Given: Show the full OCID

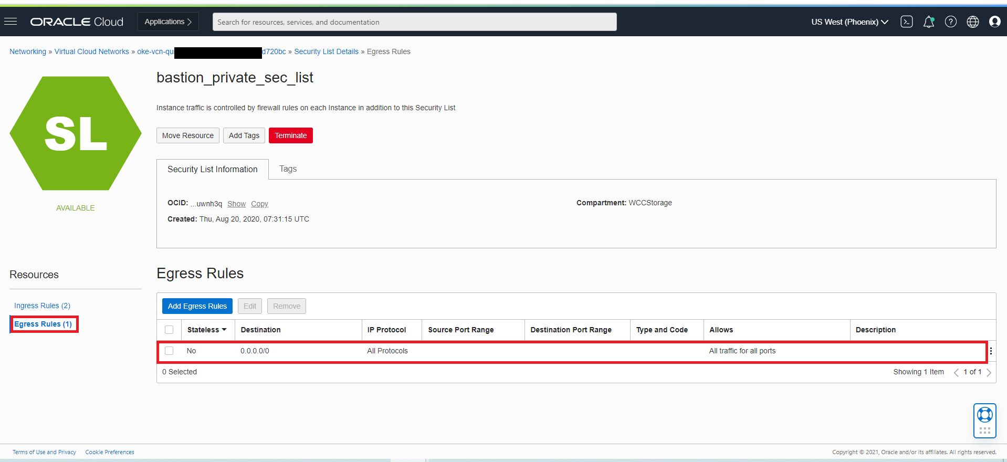Looking at the screenshot, I should (x=236, y=204).
